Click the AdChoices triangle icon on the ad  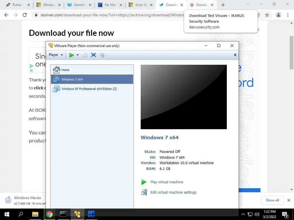click(31, 66)
